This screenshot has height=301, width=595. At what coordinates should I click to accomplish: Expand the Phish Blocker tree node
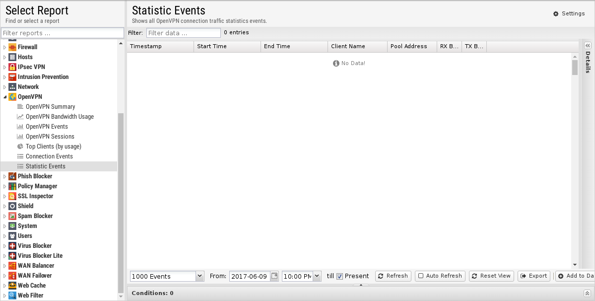click(x=4, y=176)
